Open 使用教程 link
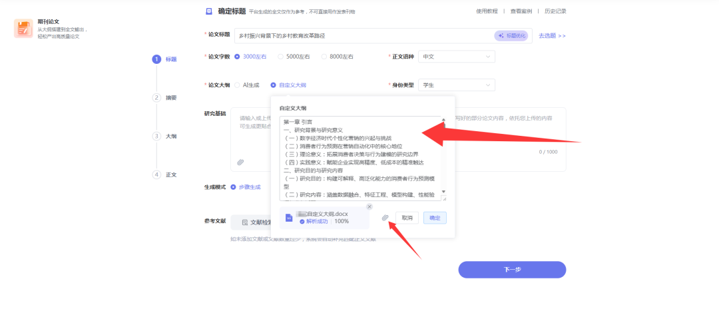 487,11
